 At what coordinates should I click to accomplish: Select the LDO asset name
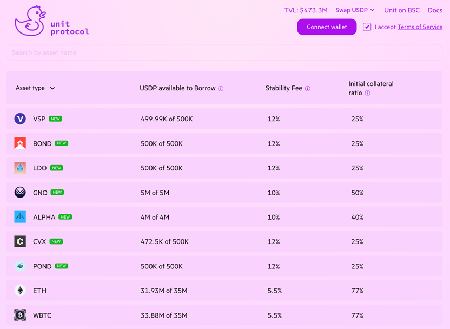pos(39,168)
